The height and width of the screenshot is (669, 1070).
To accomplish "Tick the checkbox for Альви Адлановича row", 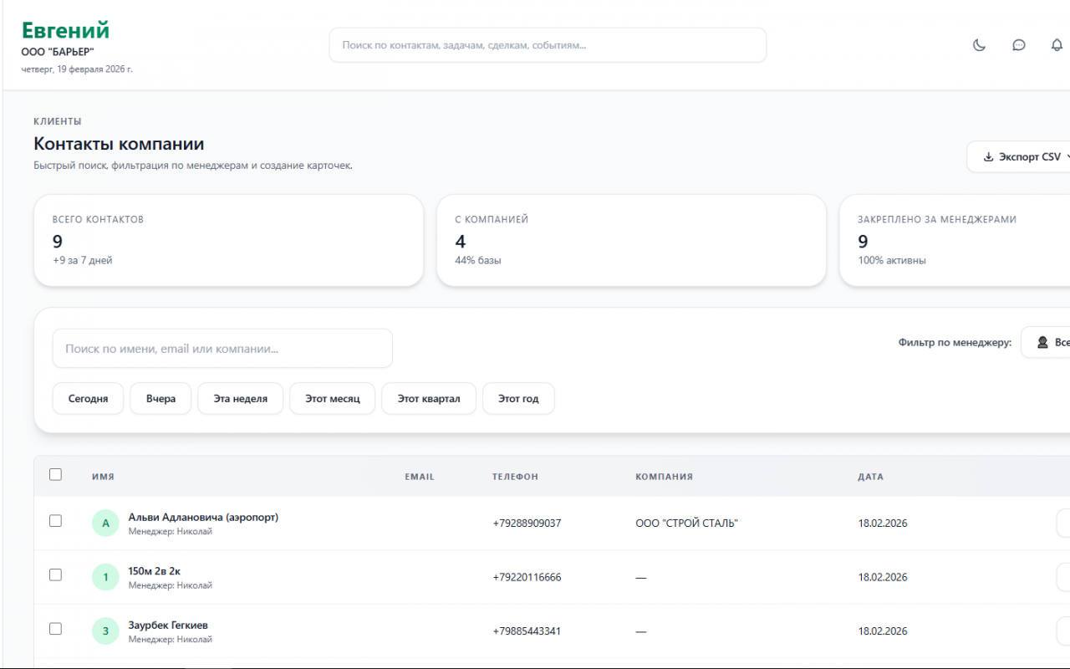I will 55,521.
